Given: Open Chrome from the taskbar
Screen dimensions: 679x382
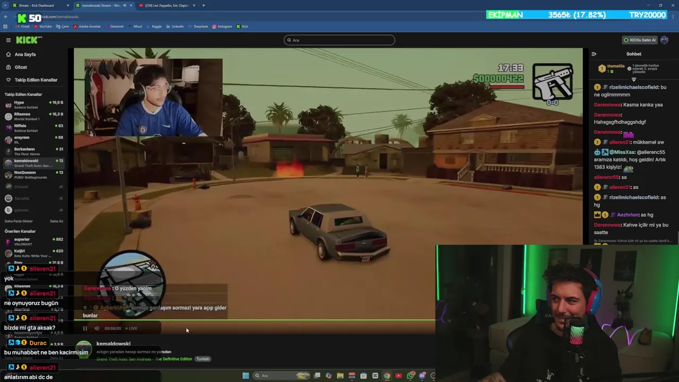Looking at the screenshot, I should click(x=387, y=376).
